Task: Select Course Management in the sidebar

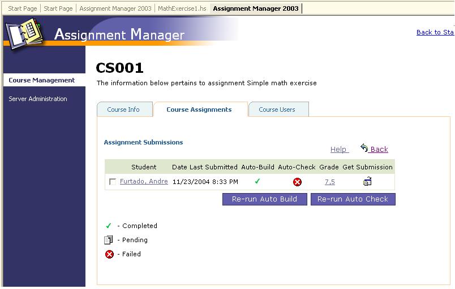Action: (x=42, y=80)
